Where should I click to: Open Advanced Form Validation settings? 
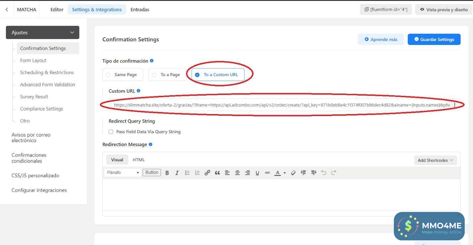click(x=48, y=85)
